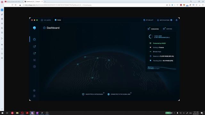Click the Pending Debt -40.4 MASQ line

[161, 61]
